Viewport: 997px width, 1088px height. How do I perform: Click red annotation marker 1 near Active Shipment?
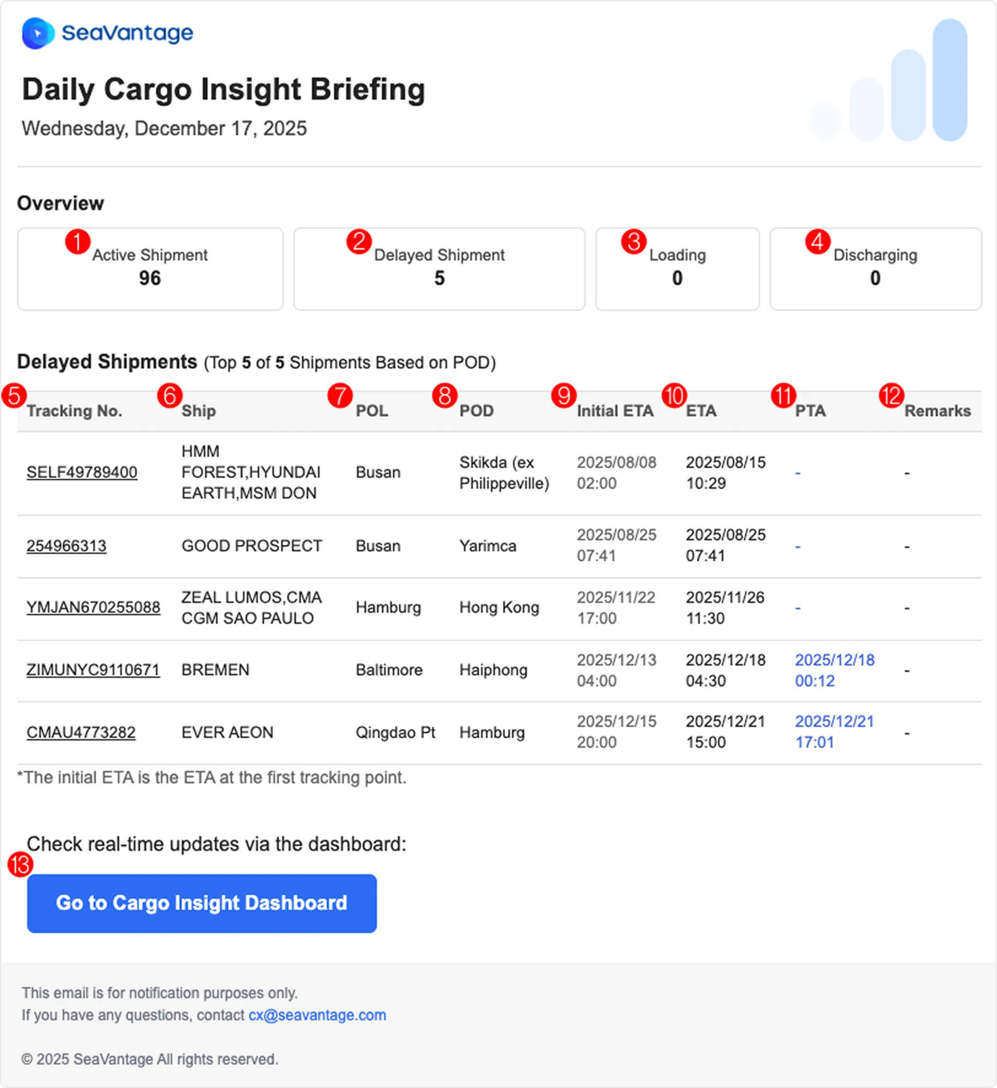[x=78, y=242]
